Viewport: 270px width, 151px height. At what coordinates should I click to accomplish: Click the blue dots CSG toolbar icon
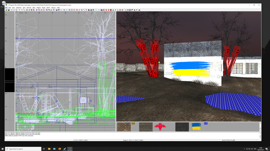(x=37, y=10)
